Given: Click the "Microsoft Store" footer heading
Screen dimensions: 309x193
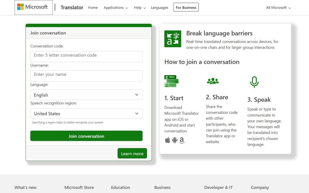Looking at the screenshot, I should [79, 188].
